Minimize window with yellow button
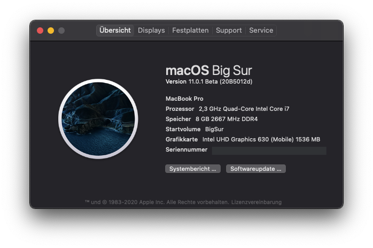Screen dimensions: 373x248 coord(51,31)
